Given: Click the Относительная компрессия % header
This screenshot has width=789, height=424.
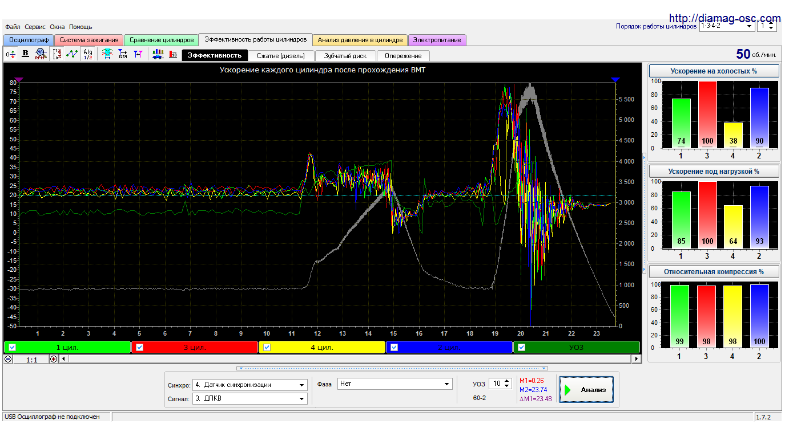Looking at the screenshot, I should pyautogui.click(x=714, y=271).
